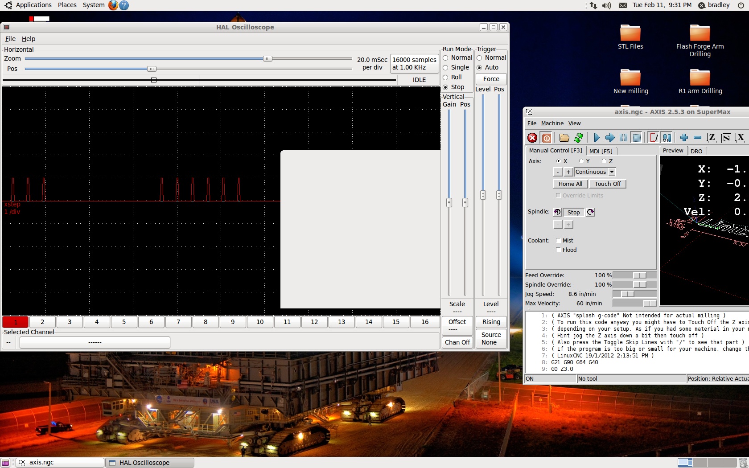Open network connections tray icon
Image resolution: width=749 pixels, height=468 pixels.
click(593, 5)
